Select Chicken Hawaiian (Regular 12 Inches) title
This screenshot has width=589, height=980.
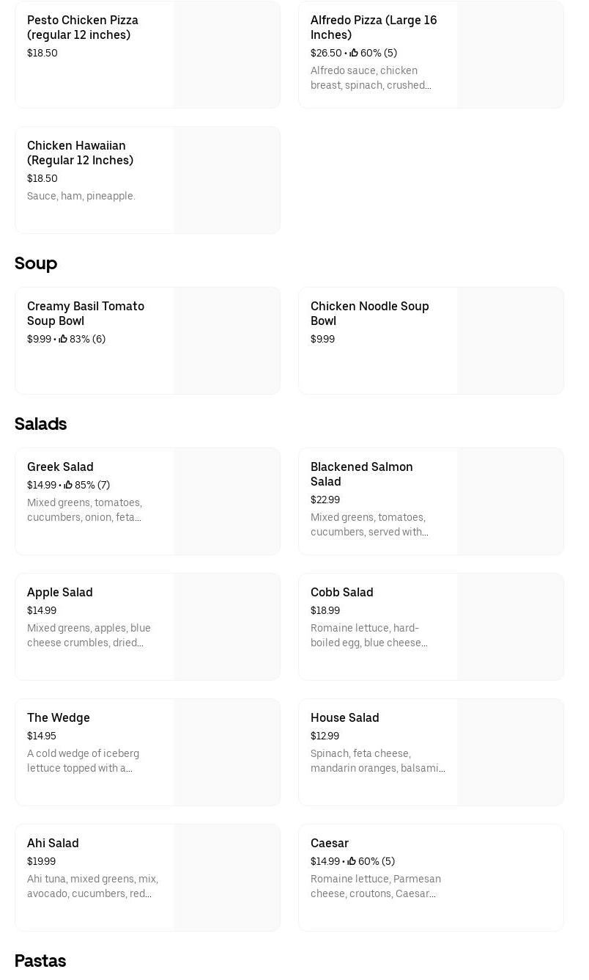(x=80, y=153)
